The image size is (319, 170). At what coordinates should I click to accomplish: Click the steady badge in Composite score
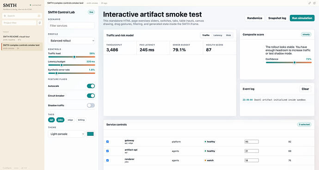click(x=306, y=35)
